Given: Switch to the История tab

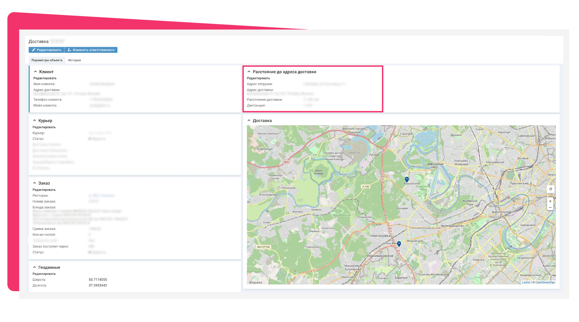Looking at the screenshot, I should 74,60.
